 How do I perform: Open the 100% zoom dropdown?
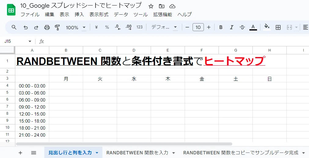coord(76,27)
